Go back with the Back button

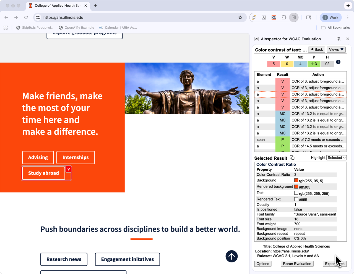click(316, 50)
